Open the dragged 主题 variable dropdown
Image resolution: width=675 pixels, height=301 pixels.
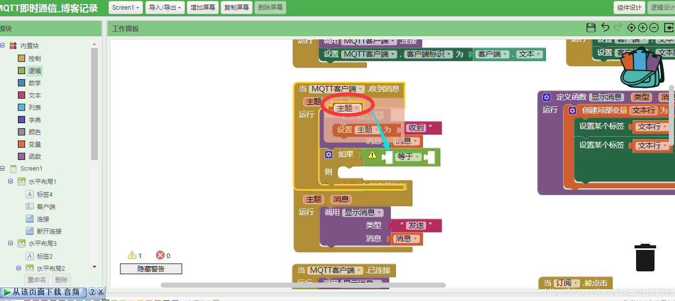point(348,108)
